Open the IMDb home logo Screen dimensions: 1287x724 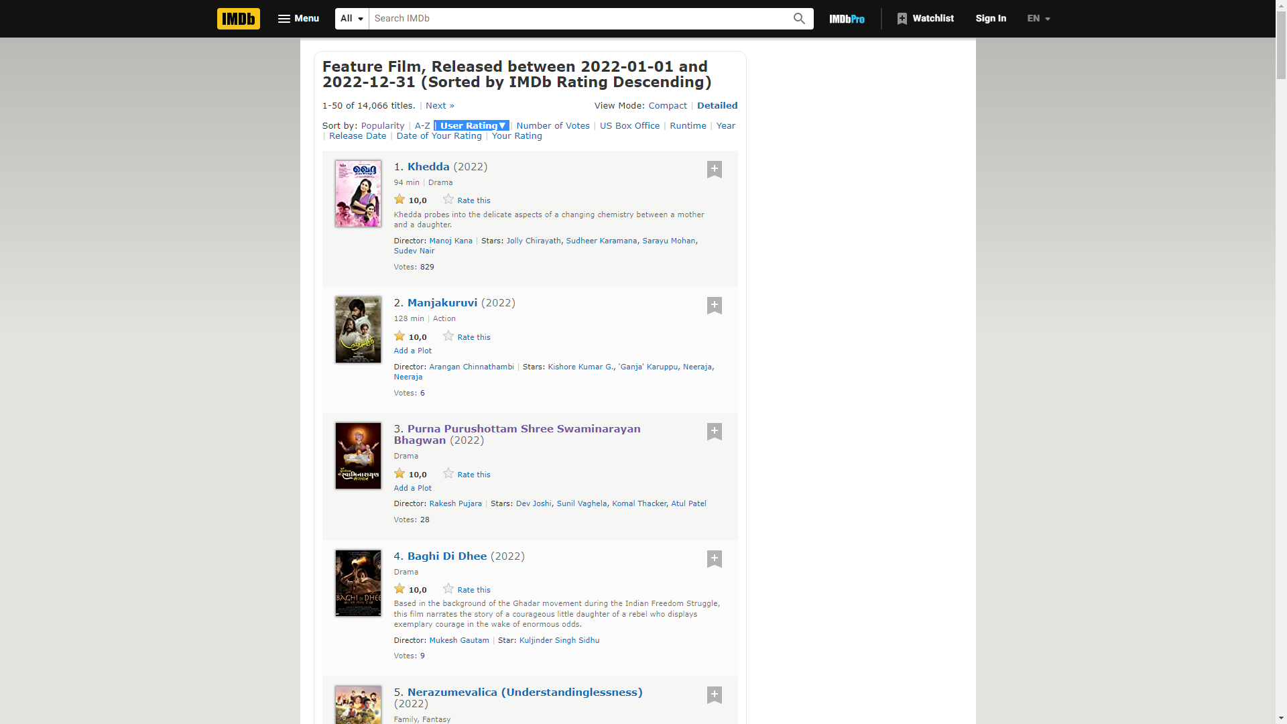click(x=238, y=18)
